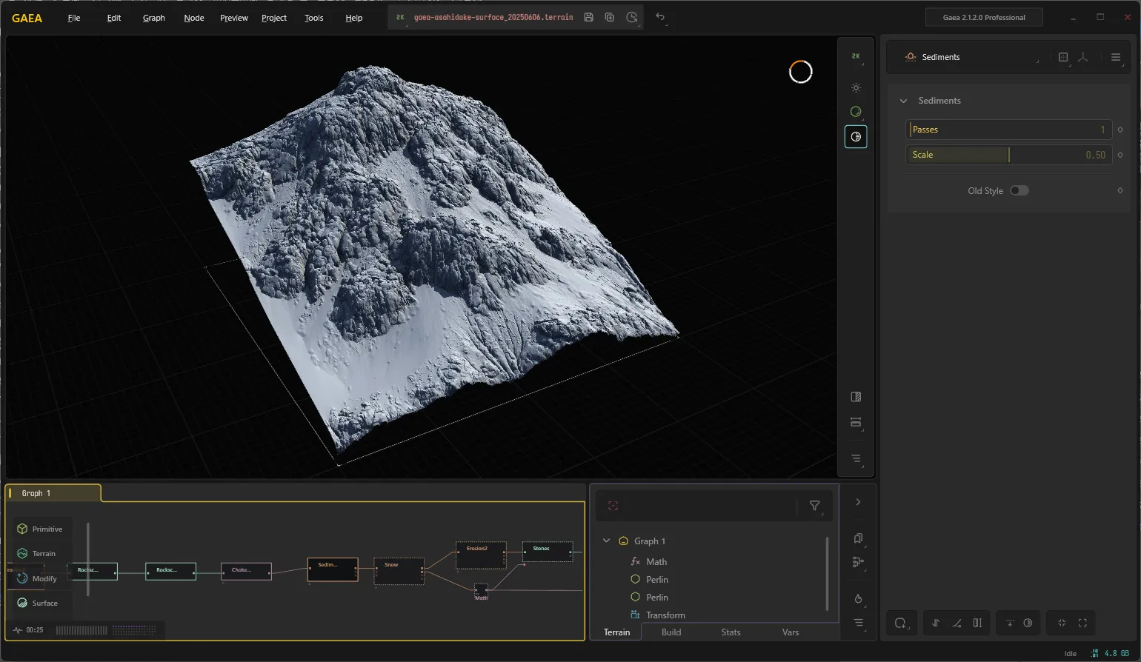Select the Erosion2 node in graph
The image size is (1141, 662).
481,555
